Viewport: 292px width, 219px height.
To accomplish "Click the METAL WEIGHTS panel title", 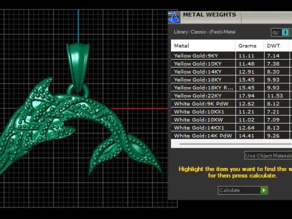I will 209,15.
